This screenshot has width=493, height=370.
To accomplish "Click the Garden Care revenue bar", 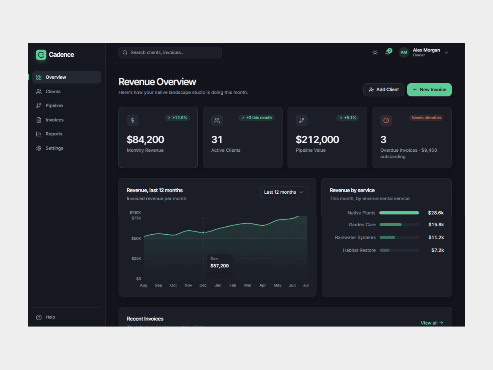I will click(x=399, y=225).
